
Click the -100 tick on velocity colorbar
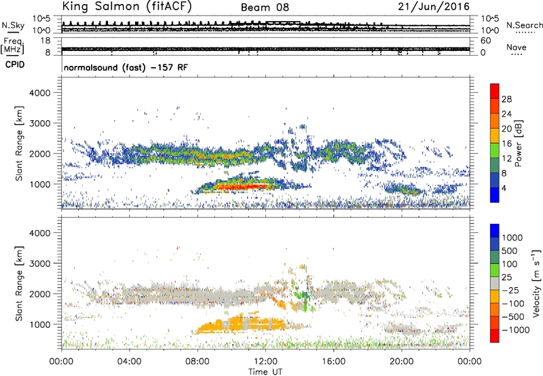pos(512,303)
